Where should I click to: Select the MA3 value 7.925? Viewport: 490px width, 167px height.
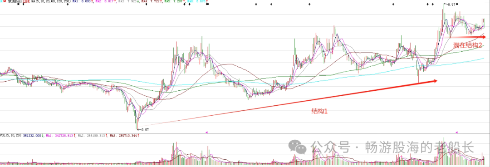point(132,1)
